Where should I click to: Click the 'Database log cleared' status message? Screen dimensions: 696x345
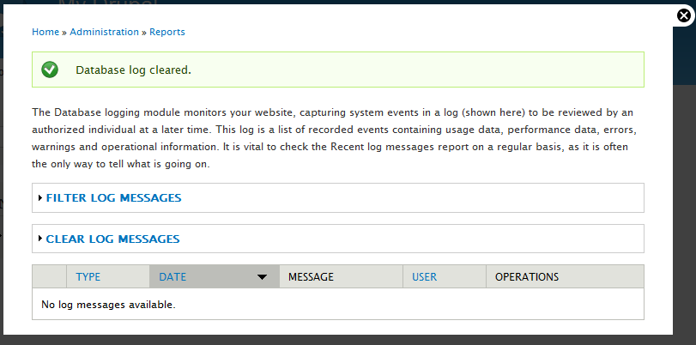click(x=133, y=70)
